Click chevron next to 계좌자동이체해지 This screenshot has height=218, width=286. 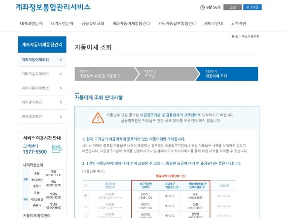click(x=61, y=74)
